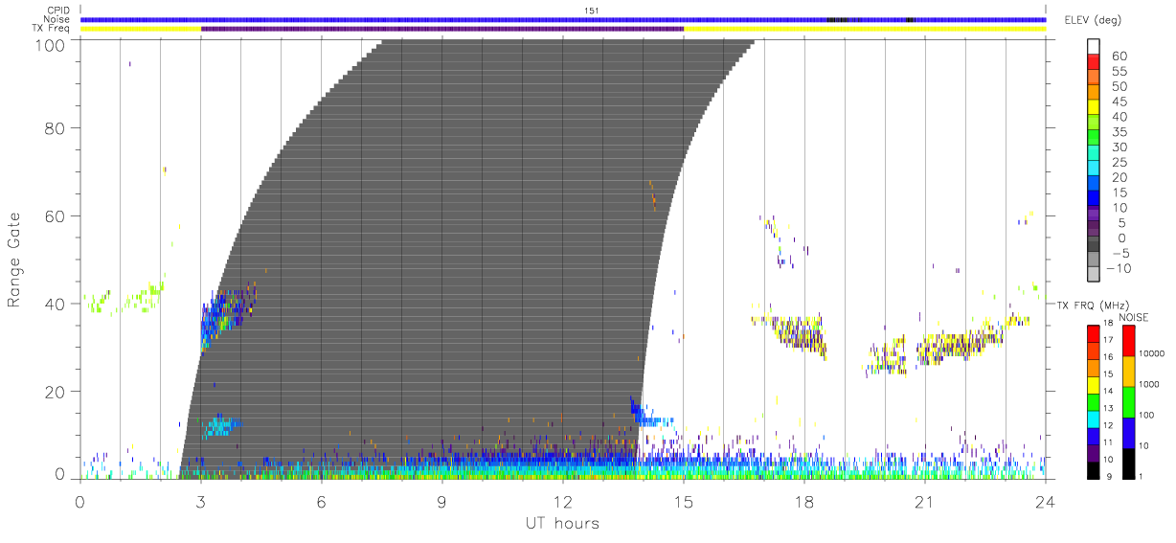
Task: Click the 'TX FRQ (MHz)' colorbar title
Action: (x=1094, y=305)
